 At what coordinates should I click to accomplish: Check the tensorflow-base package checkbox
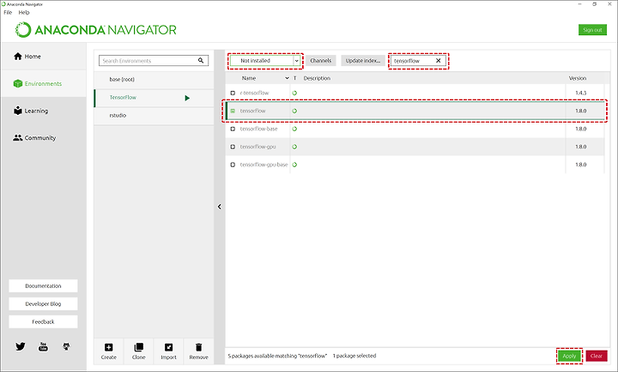pyautogui.click(x=233, y=129)
